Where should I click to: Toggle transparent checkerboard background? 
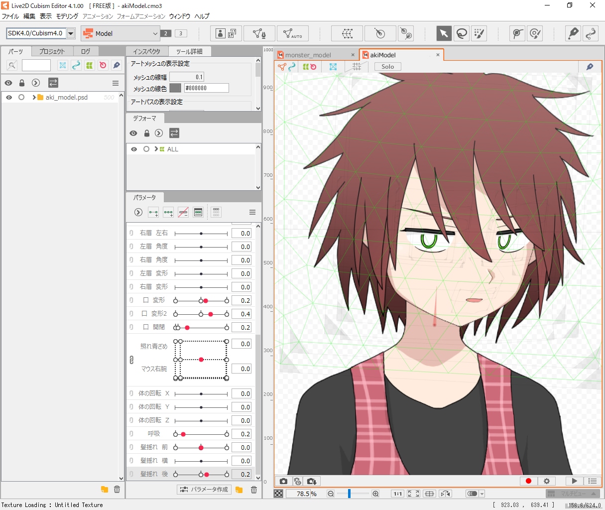(x=278, y=494)
